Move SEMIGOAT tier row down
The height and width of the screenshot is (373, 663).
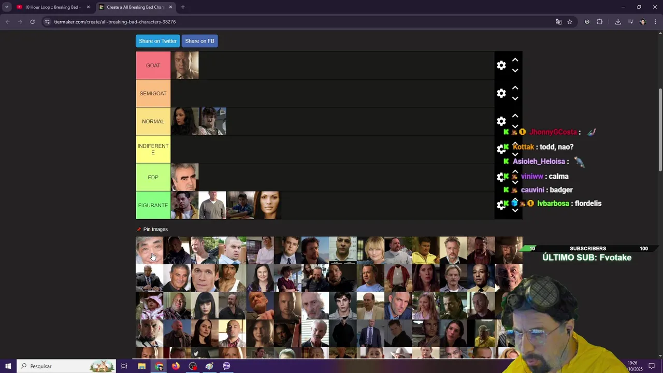pyautogui.click(x=515, y=98)
